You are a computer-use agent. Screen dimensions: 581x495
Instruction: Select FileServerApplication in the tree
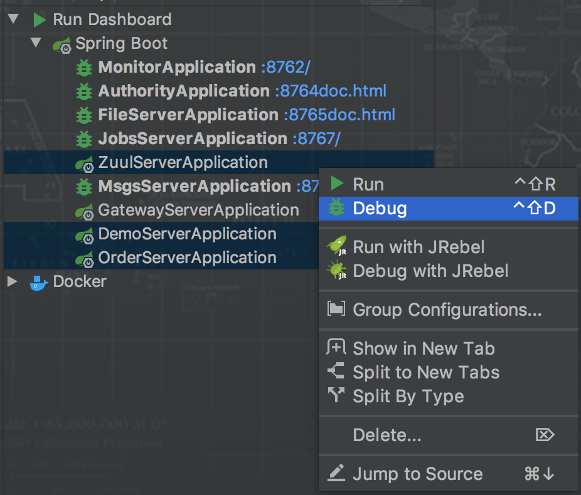pos(188,115)
